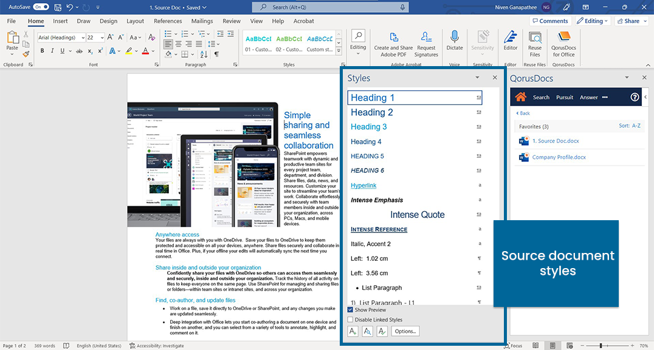654x350 pixels.
Task: Click the Options... button in Styles
Action: click(x=405, y=331)
